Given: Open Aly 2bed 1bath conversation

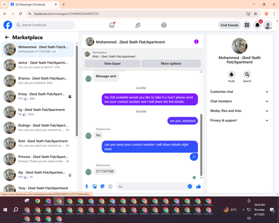Looking at the screenshot, I should pos(38,174).
